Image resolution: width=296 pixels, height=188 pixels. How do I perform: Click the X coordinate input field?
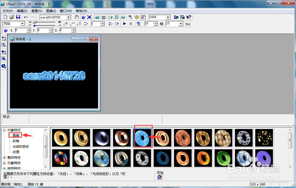[21, 30]
